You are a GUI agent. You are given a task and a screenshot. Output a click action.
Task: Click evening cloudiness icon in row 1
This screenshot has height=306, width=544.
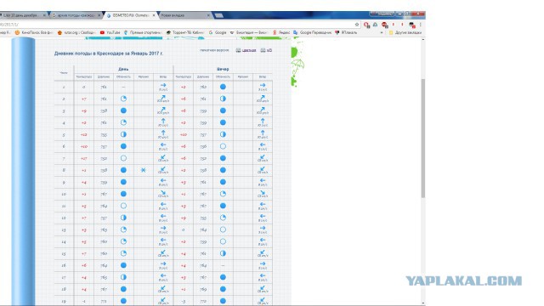223,87
